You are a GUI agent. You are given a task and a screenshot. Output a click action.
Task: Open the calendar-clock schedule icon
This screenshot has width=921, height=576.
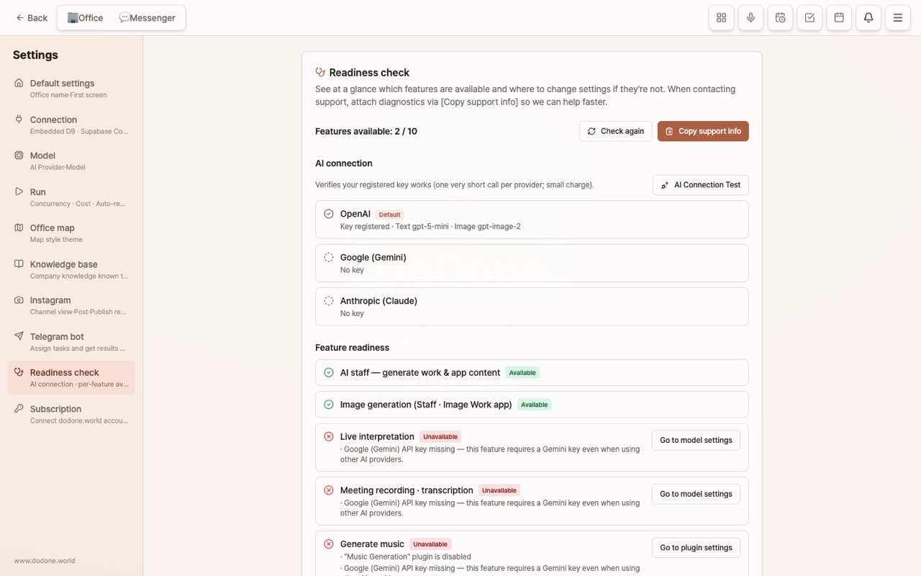click(x=780, y=18)
